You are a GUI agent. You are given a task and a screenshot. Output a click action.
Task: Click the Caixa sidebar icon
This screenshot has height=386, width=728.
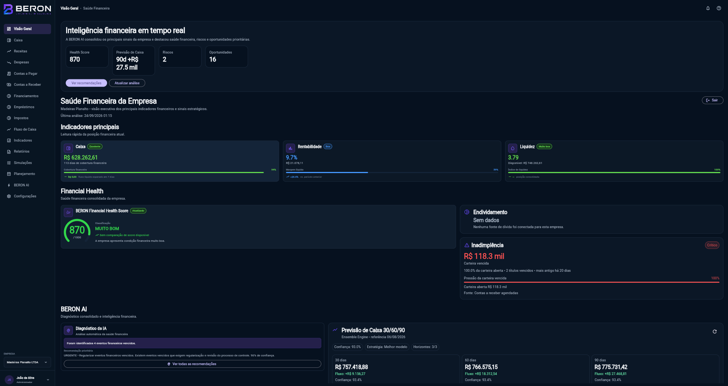(9, 40)
